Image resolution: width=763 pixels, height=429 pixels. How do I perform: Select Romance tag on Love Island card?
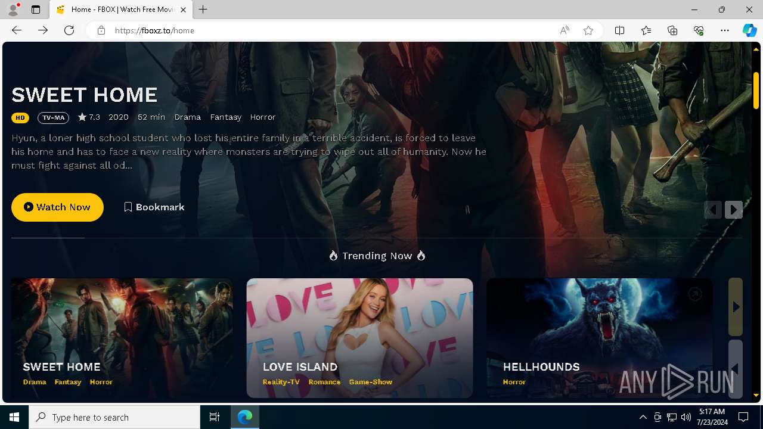325,382
